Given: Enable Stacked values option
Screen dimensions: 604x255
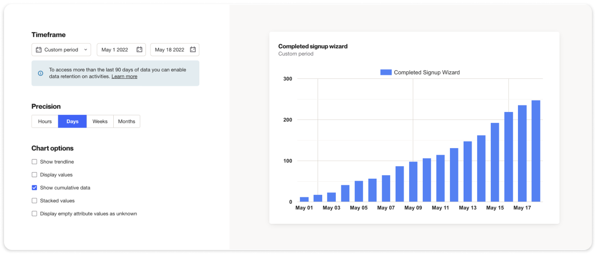Looking at the screenshot, I should pos(34,201).
